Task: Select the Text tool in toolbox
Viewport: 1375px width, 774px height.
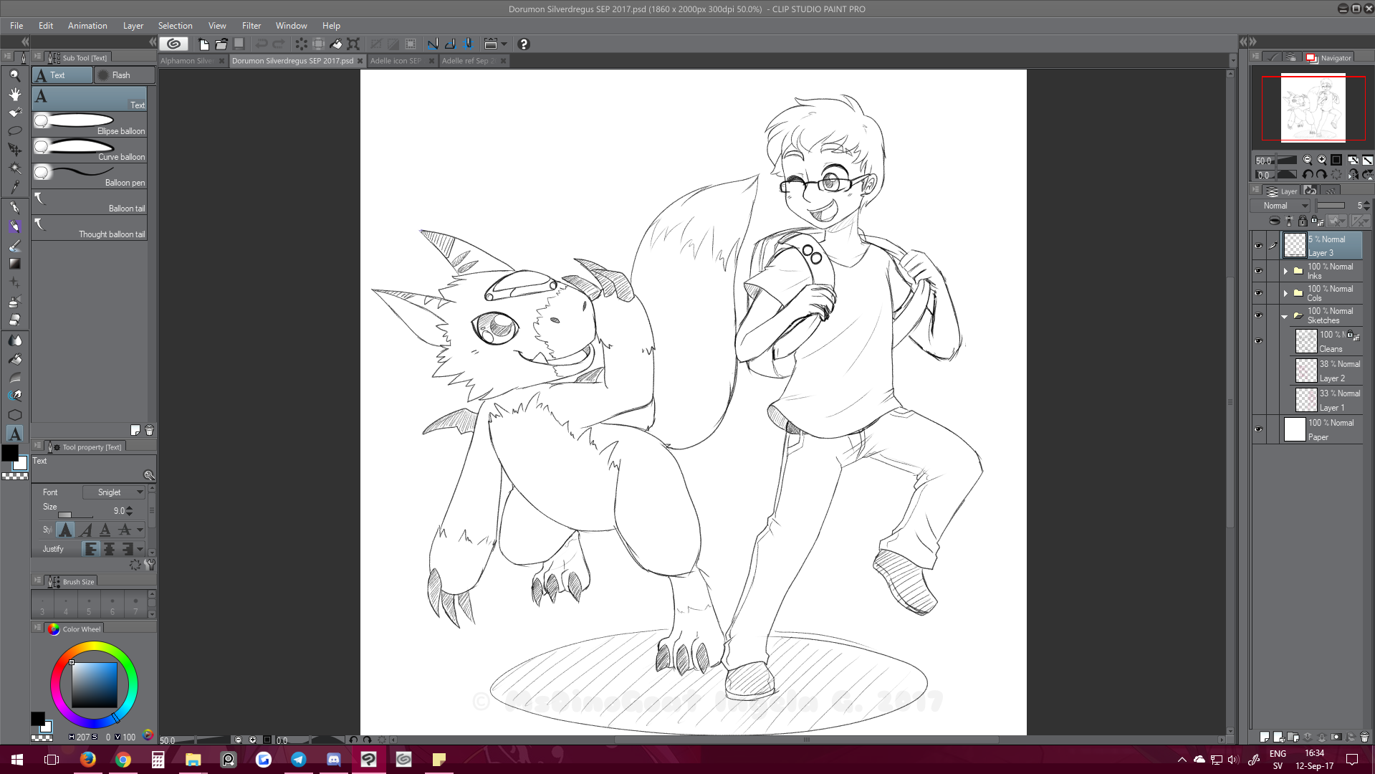Action: click(14, 434)
